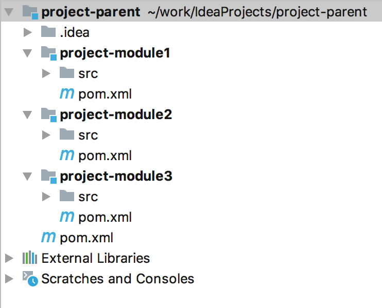Click the src folder icon under project-module3
Viewport: 382px width, 308px height.
pyautogui.click(x=67, y=197)
